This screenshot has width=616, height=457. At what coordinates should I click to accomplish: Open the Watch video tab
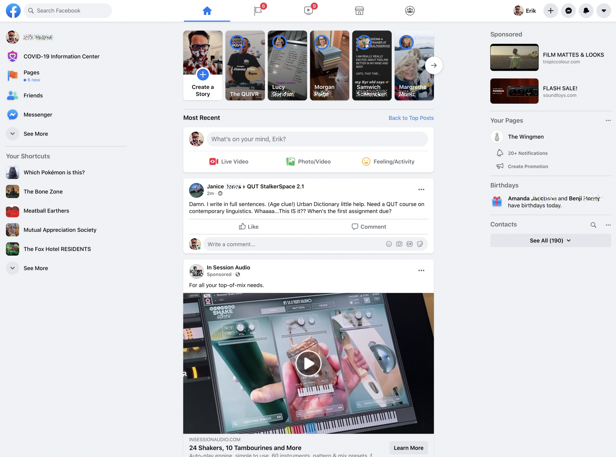pyautogui.click(x=308, y=11)
